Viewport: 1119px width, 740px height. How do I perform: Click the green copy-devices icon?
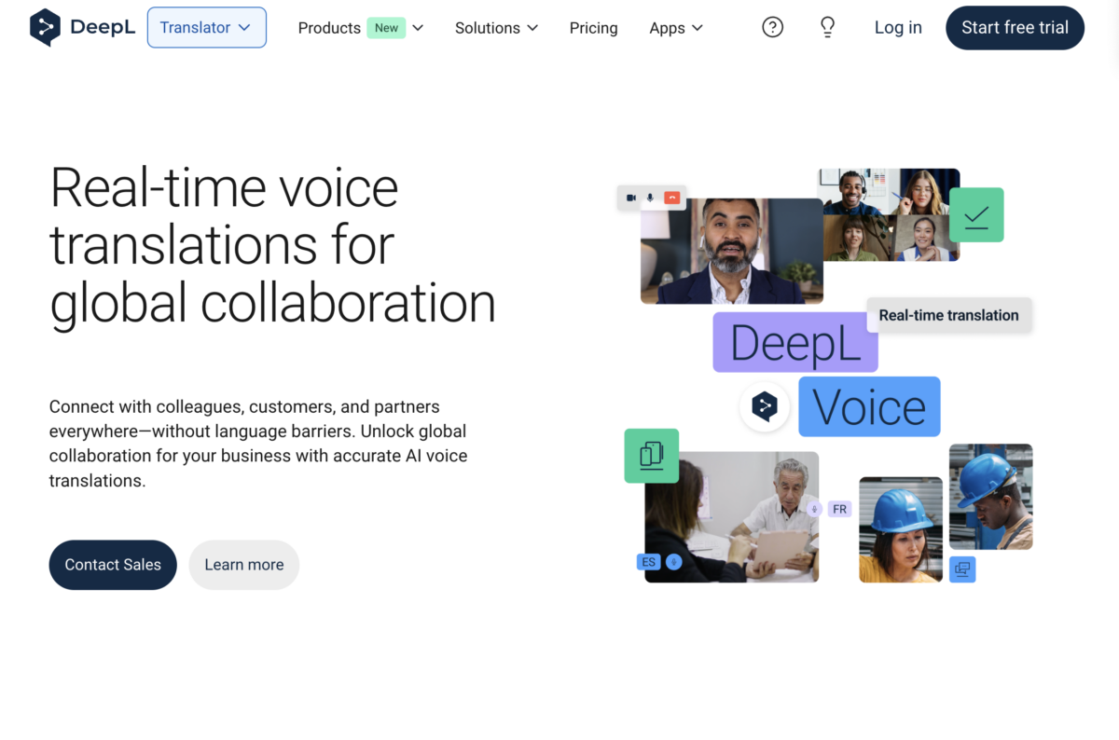click(651, 456)
